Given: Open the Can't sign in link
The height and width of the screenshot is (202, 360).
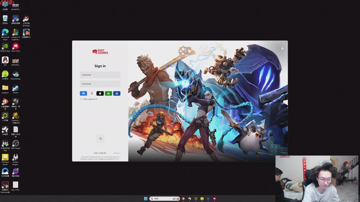Looking at the screenshot, I should (100, 153).
